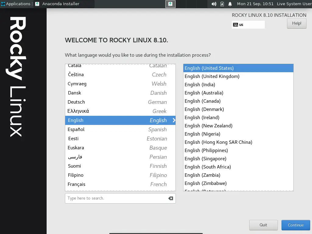The image size is (312, 234).
Task: Click the Quit button
Action: [263, 225]
